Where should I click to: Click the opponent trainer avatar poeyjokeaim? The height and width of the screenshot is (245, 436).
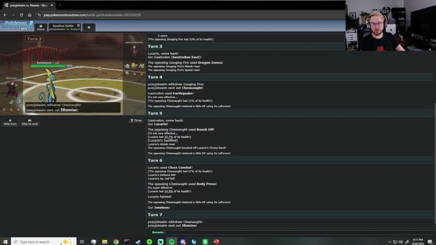[134, 52]
